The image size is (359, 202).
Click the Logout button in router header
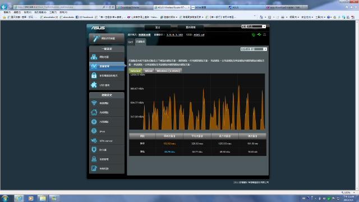(158, 27)
